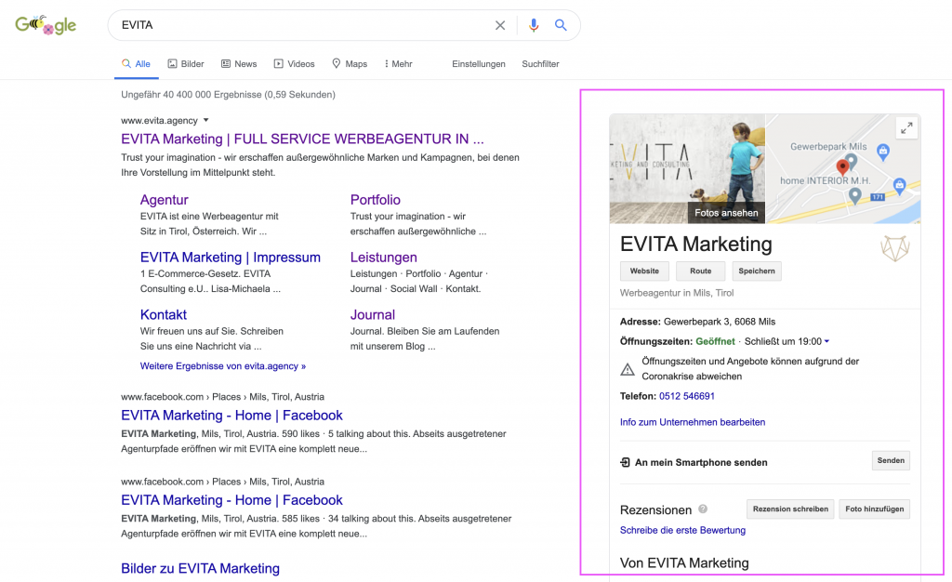The height and width of the screenshot is (582, 952).
Task: Click the An mein Smartphone senden label
Action: click(701, 462)
